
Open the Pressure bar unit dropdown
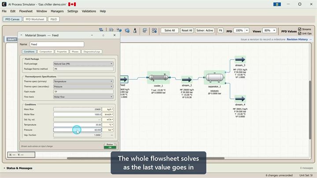[108, 130]
